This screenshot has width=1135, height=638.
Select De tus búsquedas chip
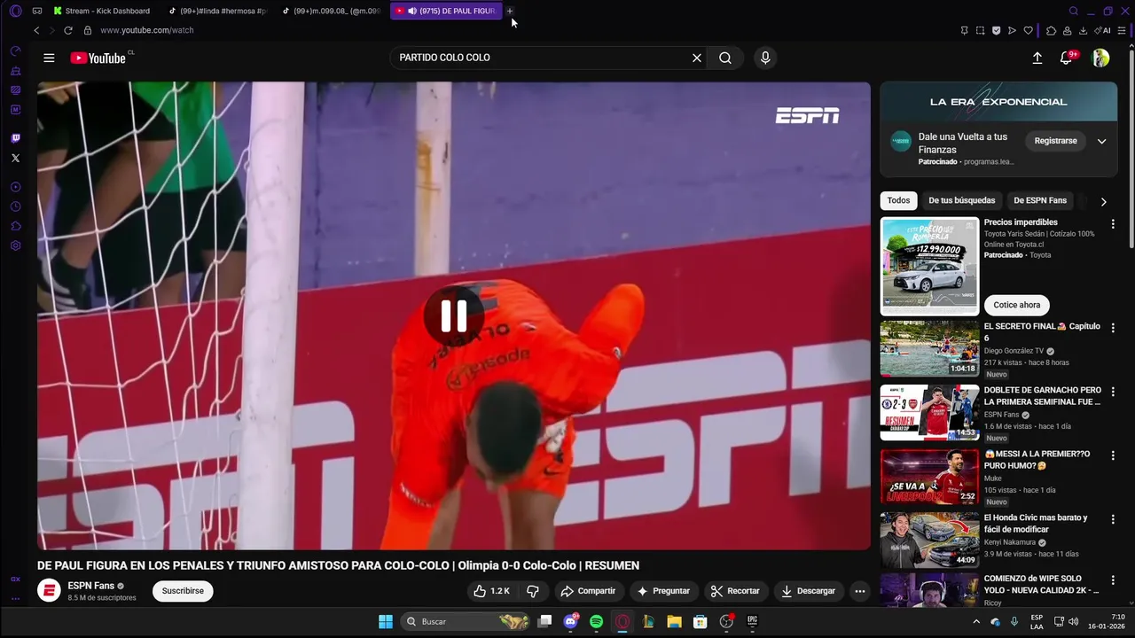tap(962, 200)
